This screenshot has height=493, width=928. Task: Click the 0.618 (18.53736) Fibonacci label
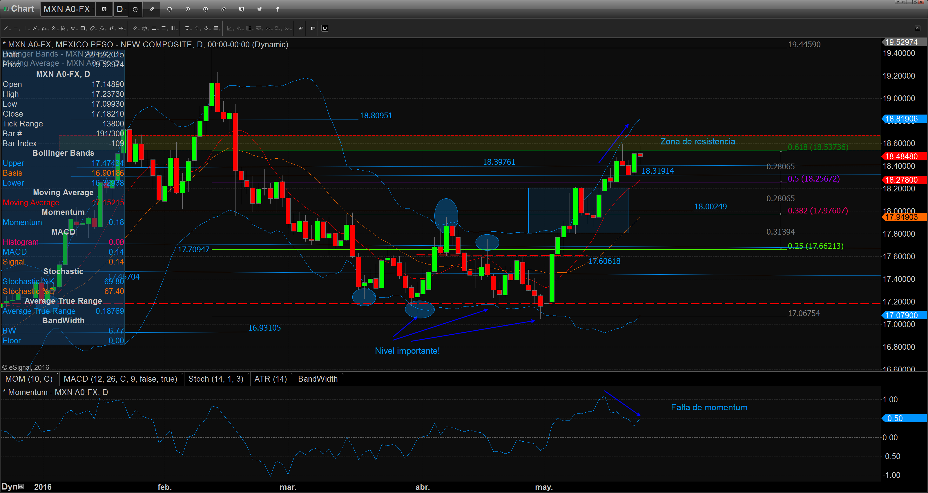[x=818, y=147]
